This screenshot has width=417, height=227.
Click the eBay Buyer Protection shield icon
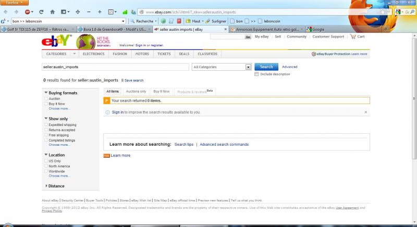314,54
